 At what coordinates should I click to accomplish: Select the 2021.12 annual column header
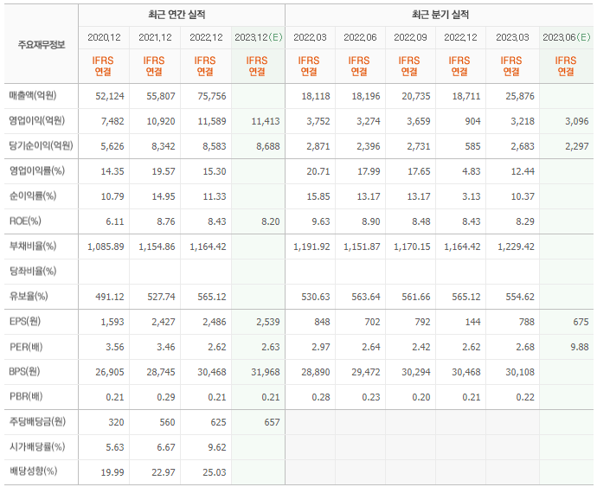155,37
